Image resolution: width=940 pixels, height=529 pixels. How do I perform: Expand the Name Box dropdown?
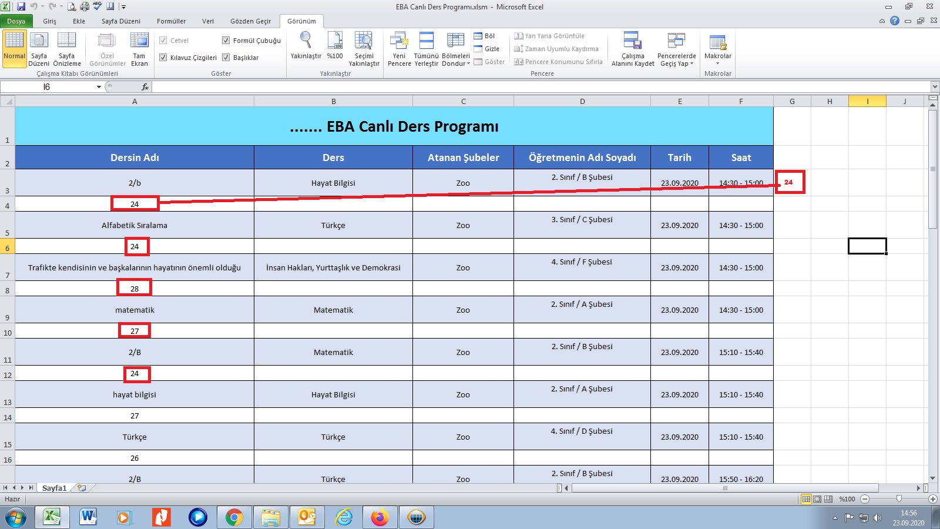tap(99, 87)
